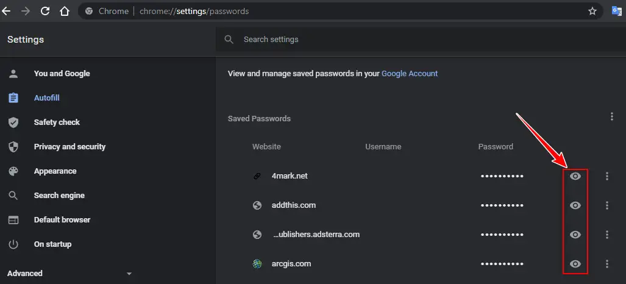Open more actions for 4mark.net
Viewport: 626px width, 284px height.
pyautogui.click(x=607, y=176)
